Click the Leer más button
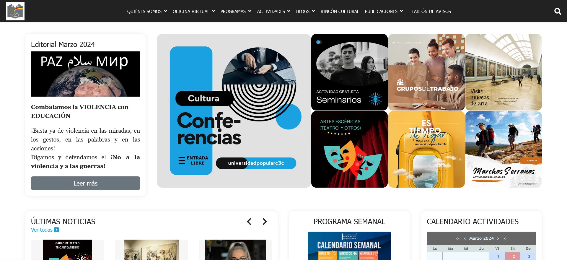 pos(85,183)
